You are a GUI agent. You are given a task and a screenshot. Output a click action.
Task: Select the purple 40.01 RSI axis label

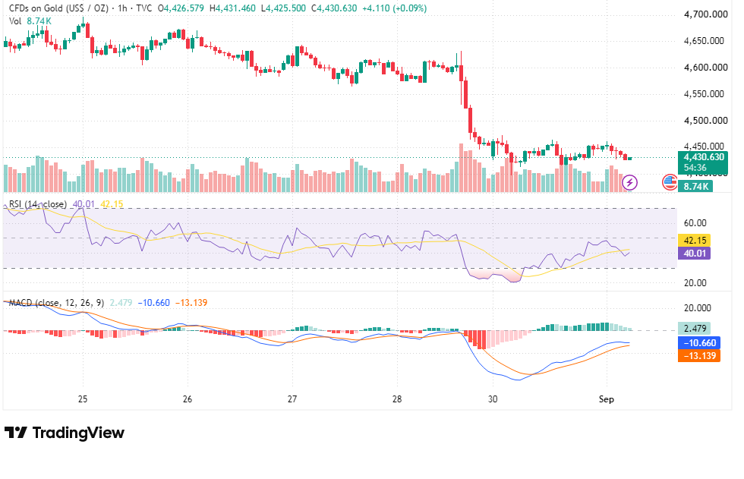pos(695,254)
